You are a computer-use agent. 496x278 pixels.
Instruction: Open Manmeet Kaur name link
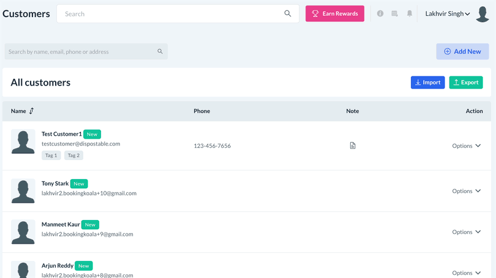tap(61, 224)
